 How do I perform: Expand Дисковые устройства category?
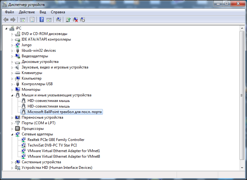click(12, 62)
